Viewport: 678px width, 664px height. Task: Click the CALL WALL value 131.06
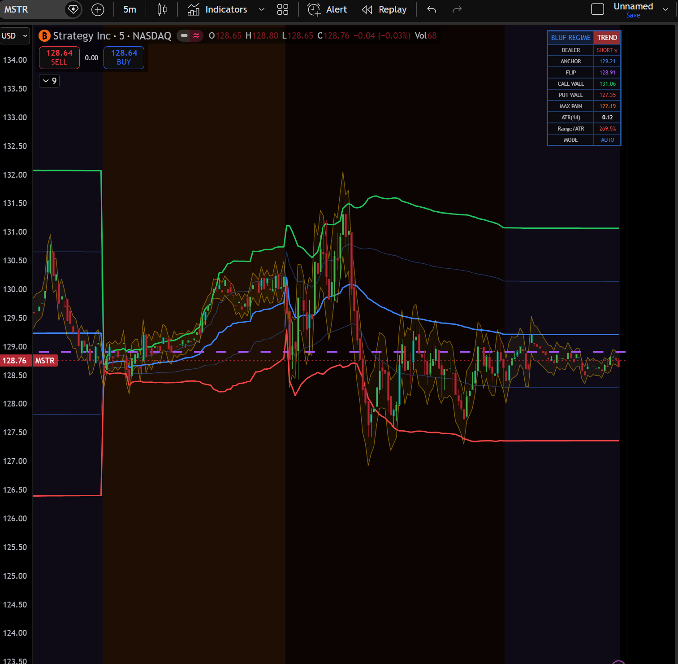607,84
